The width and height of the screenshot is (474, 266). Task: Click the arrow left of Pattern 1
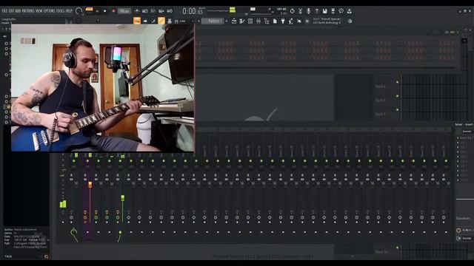pyautogui.click(x=199, y=21)
